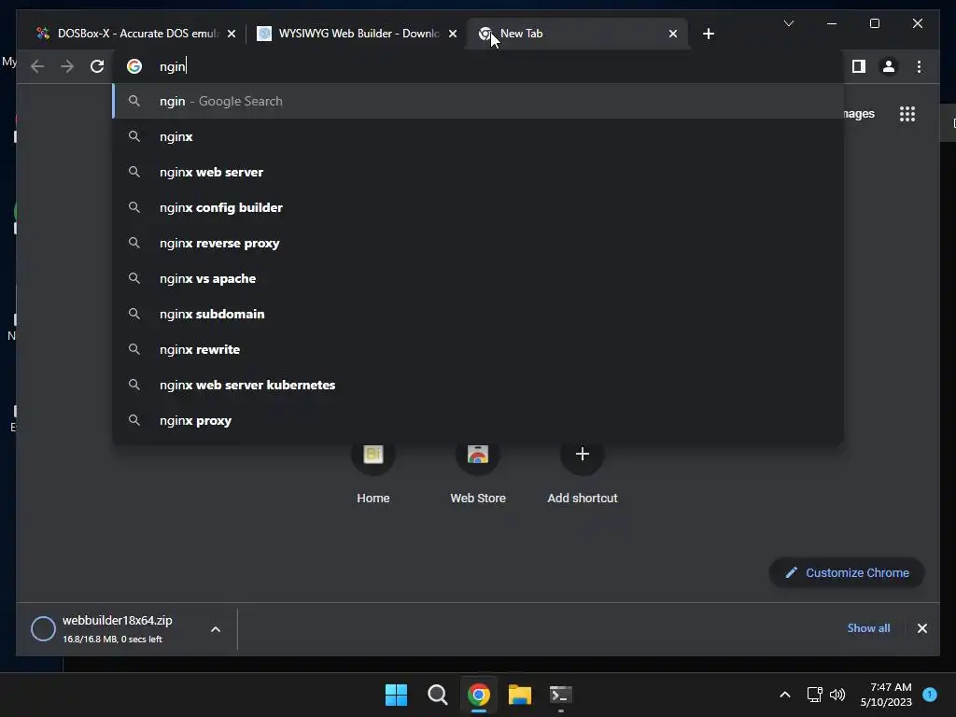Go forward using the forward arrow

[x=67, y=66]
